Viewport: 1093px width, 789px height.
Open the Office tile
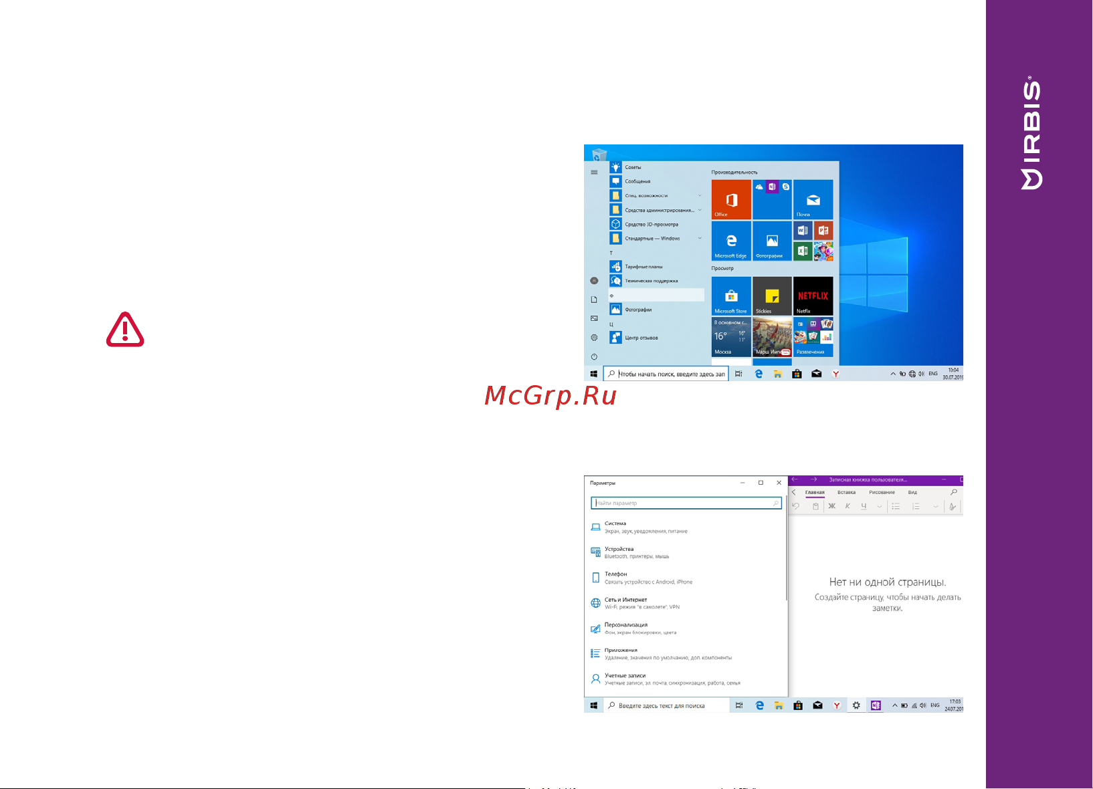pyautogui.click(x=731, y=199)
